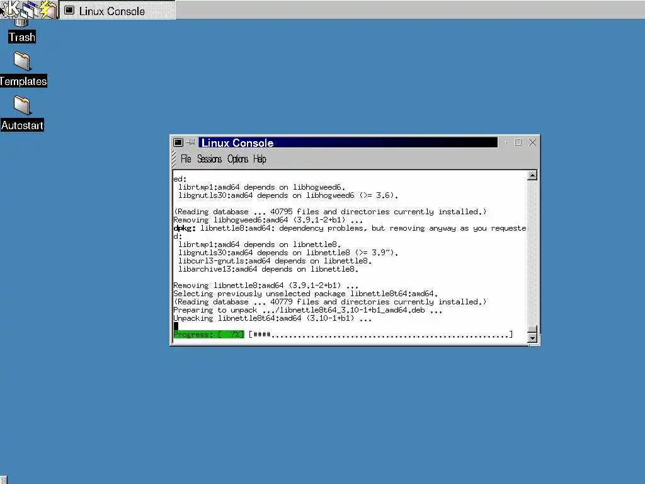Click the hash-mark progress bar
The image size is (645, 484).
[x=381, y=335]
